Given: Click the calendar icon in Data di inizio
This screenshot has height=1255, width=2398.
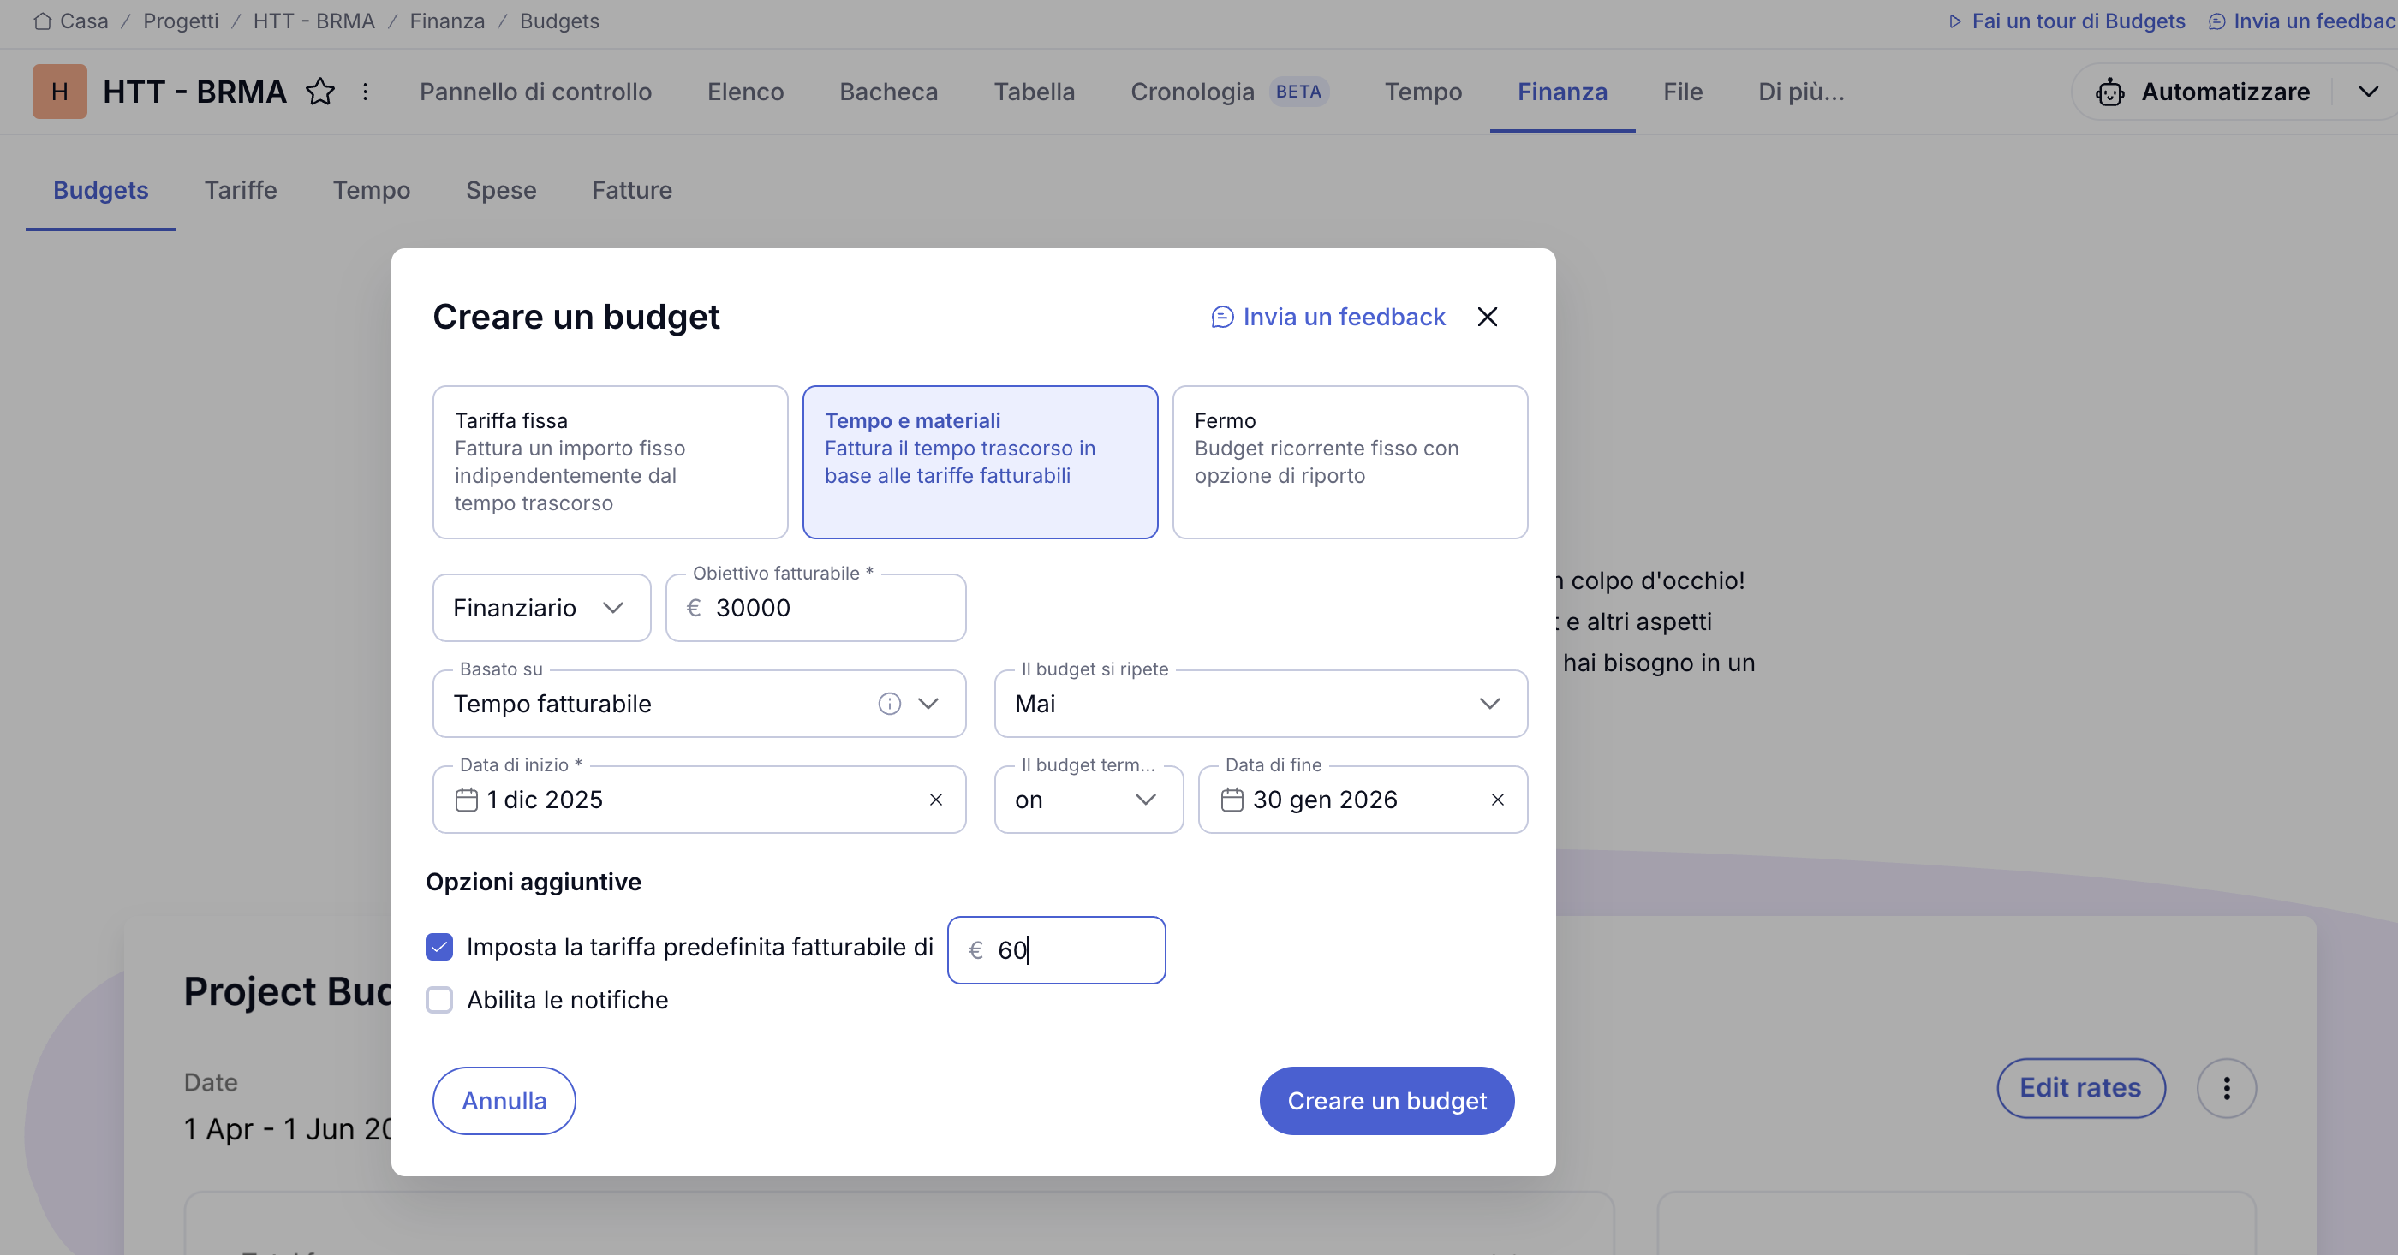Looking at the screenshot, I should tap(468, 800).
